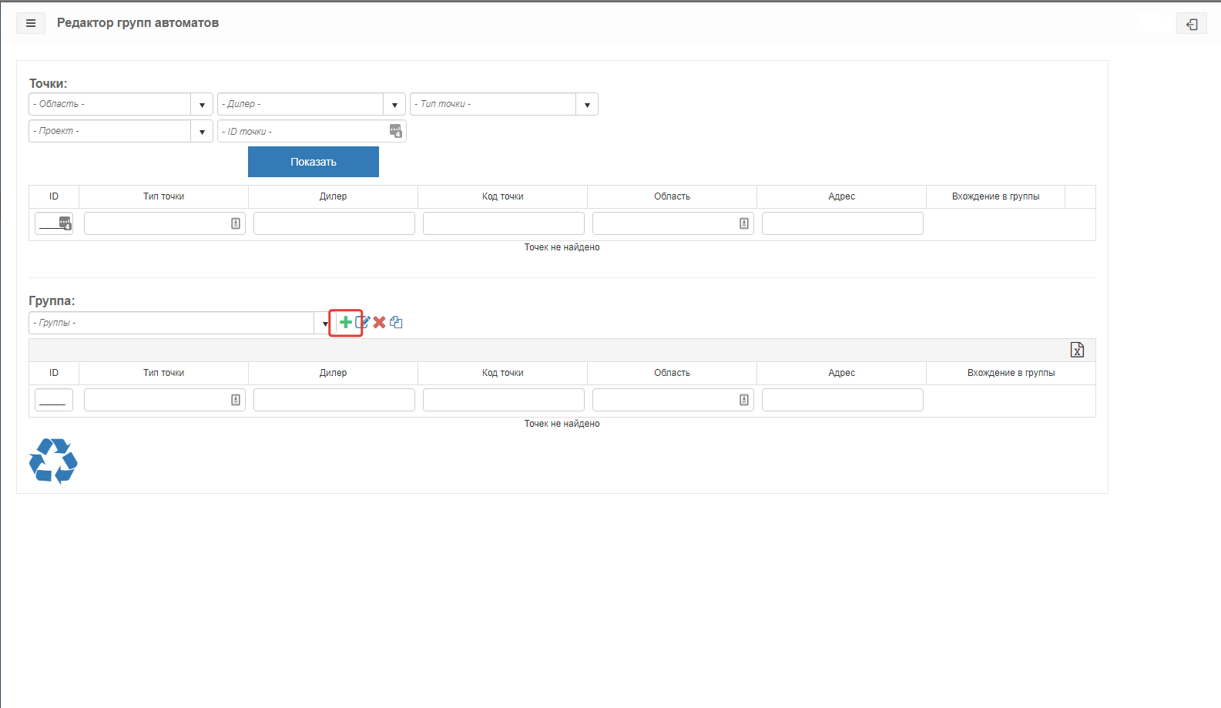Sort group table by ID column header
Screen dimensions: 1221x708
[54, 373]
